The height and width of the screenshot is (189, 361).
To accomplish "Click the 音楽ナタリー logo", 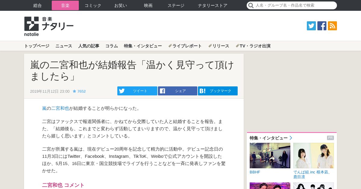I will click(49, 26).
